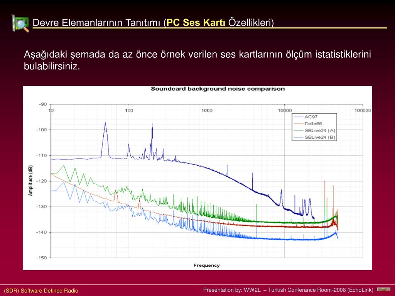Click the 1000 frequency axis label
Image resolution: width=395 pixels, height=296 pixels.
207,110
